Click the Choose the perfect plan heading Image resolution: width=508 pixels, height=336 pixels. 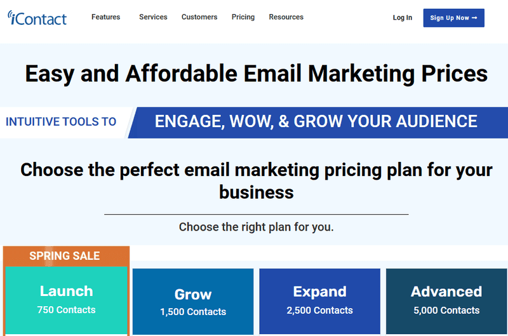[x=257, y=181]
